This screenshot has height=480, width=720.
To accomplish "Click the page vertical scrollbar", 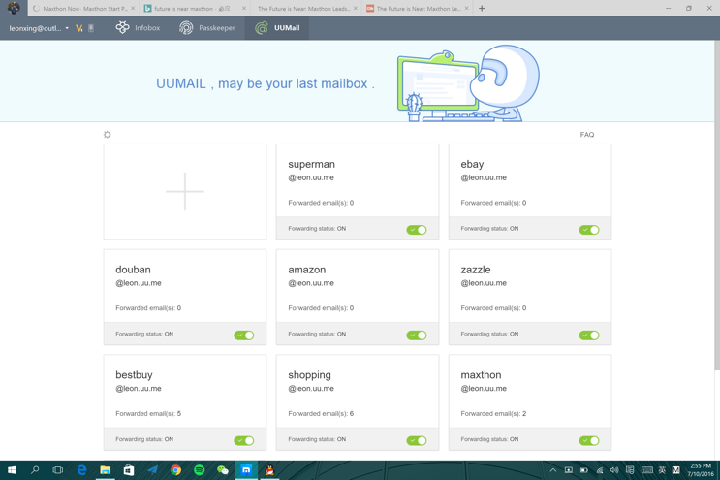I will click(717, 205).
